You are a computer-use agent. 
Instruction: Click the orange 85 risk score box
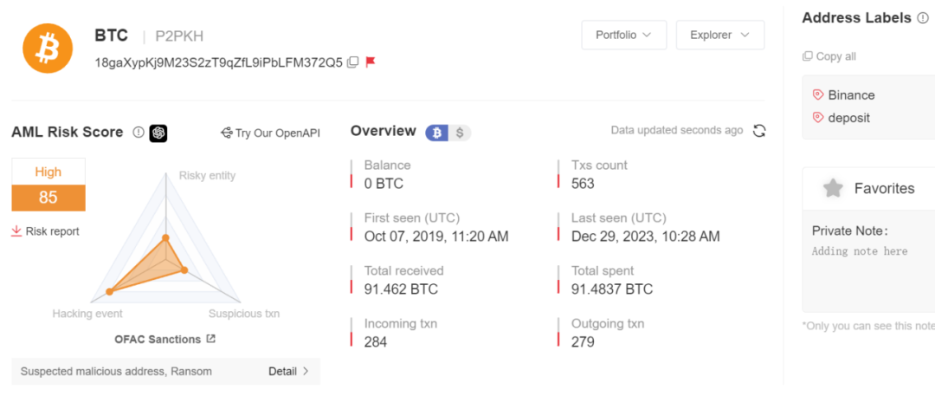(48, 198)
